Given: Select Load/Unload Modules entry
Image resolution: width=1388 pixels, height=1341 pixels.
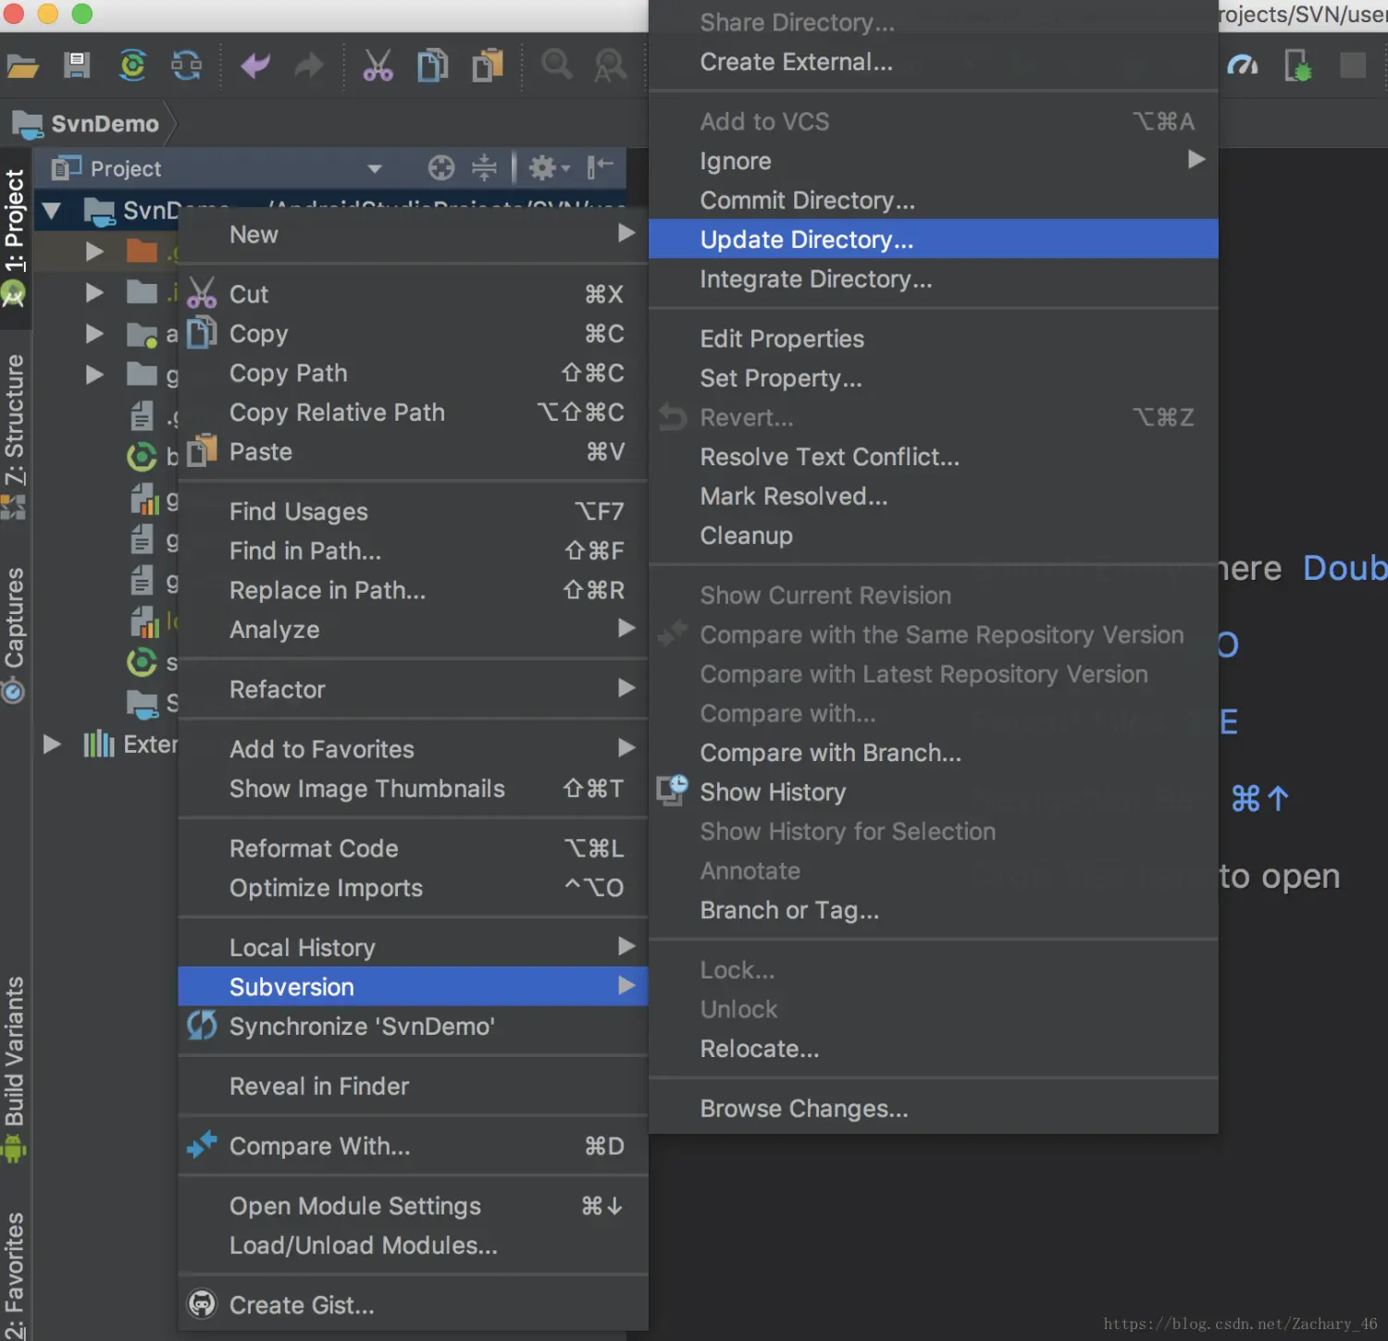Looking at the screenshot, I should pos(413,1246).
